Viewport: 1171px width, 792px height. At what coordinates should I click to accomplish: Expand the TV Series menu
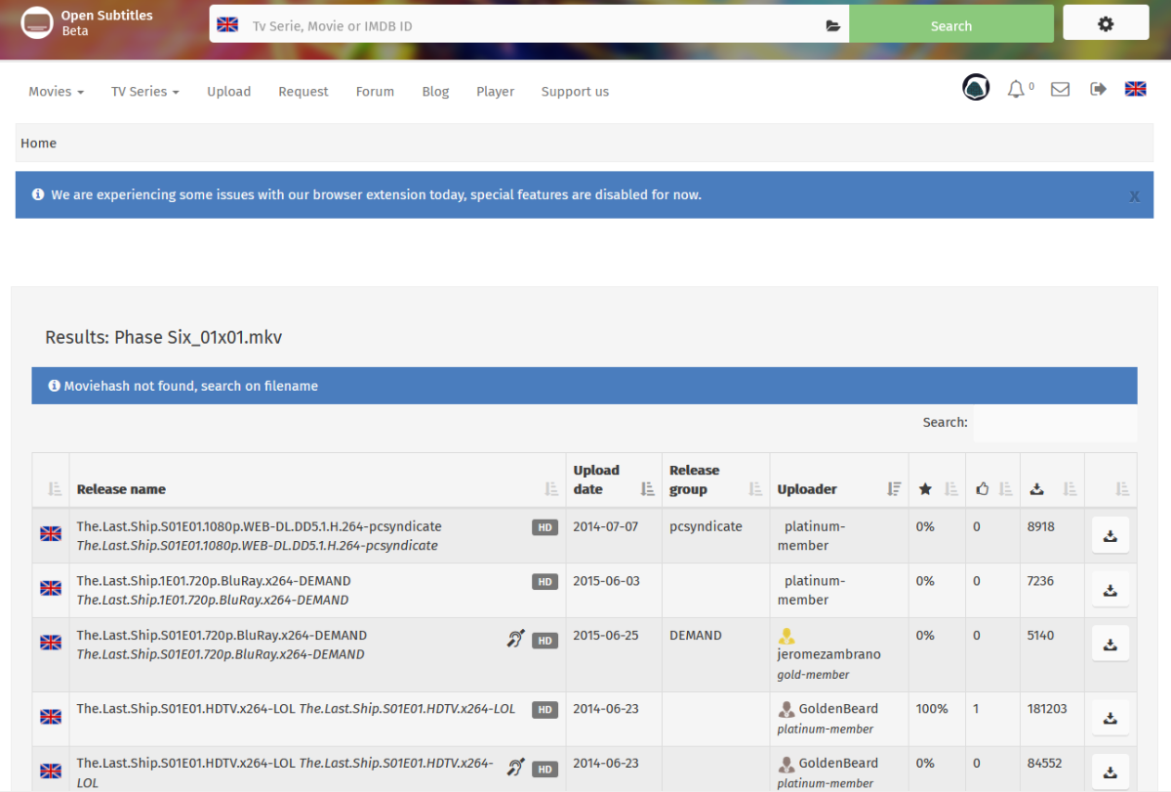point(144,91)
